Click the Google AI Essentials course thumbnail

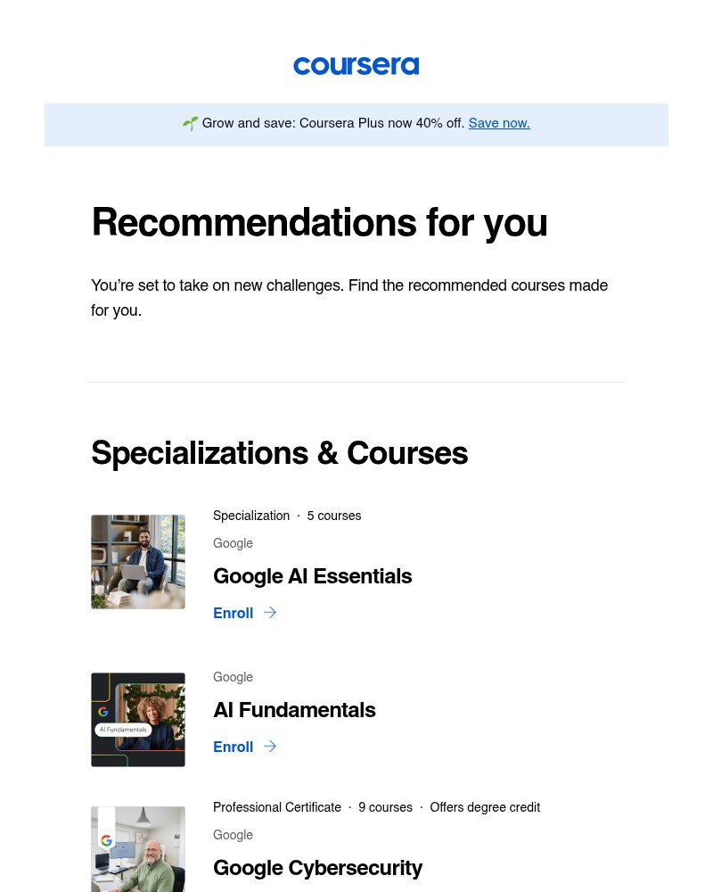(138, 562)
